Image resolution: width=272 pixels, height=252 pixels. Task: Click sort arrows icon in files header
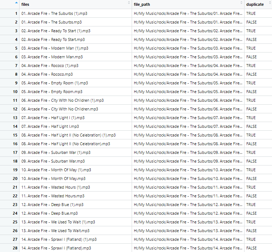pyautogui.click(x=129, y=3)
